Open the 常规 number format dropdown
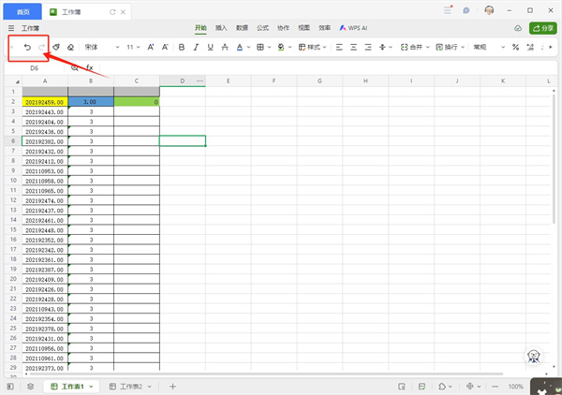The width and height of the screenshot is (562, 395). tap(489, 47)
